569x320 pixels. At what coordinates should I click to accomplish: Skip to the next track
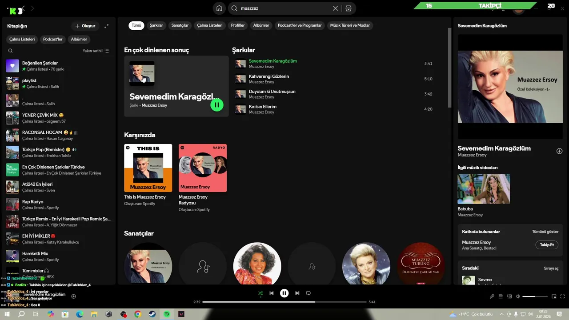(x=297, y=293)
